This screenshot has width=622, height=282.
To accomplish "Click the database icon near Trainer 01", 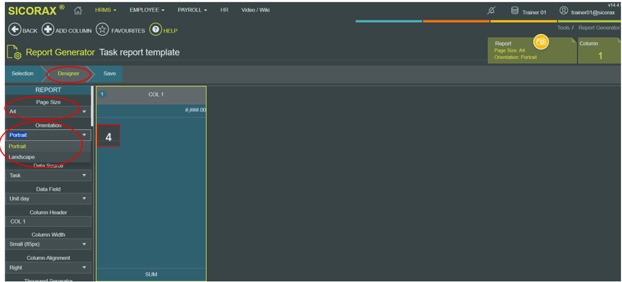I will (x=515, y=11).
